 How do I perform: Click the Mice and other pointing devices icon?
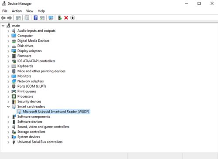tap(14, 71)
